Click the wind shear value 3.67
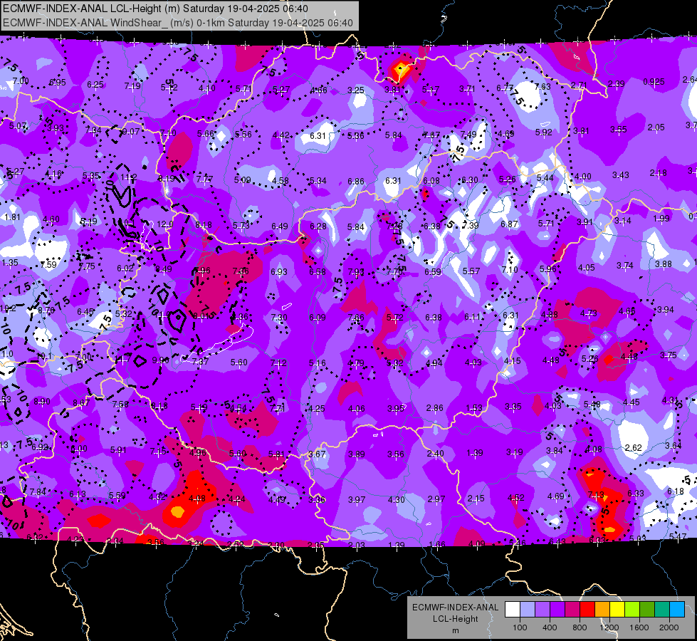 click(x=317, y=454)
